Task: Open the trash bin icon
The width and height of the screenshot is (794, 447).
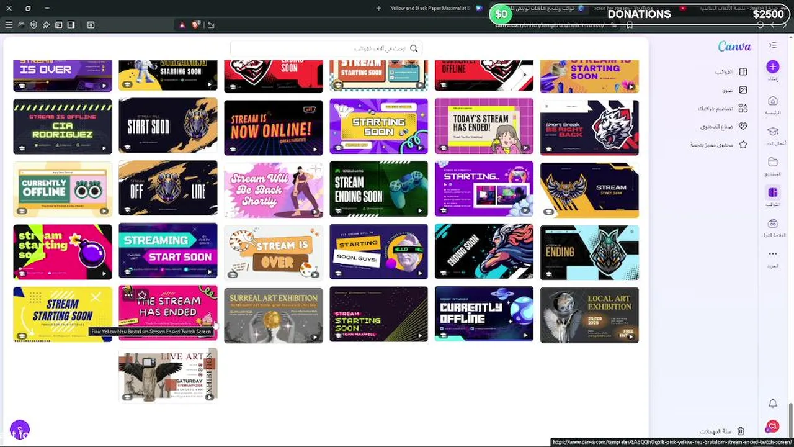Action: [741, 431]
